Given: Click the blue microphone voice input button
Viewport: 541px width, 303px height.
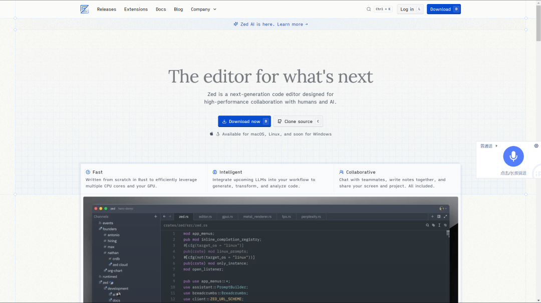Looking at the screenshot, I should (x=513, y=156).
